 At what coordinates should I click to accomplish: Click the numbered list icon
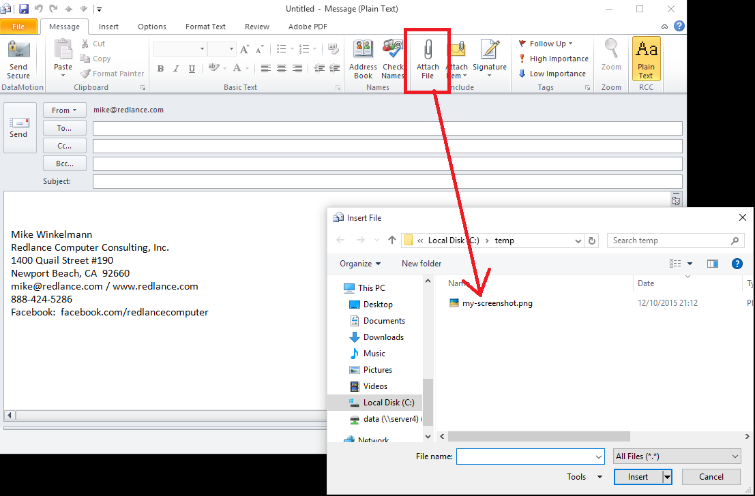[x=304, y=48]
